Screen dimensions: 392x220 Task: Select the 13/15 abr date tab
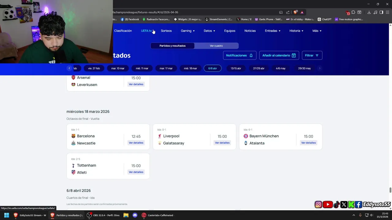pyautogui.click(x=236, y=68)
